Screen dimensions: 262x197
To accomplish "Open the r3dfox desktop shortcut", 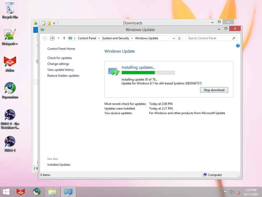I will pos(10,64).
